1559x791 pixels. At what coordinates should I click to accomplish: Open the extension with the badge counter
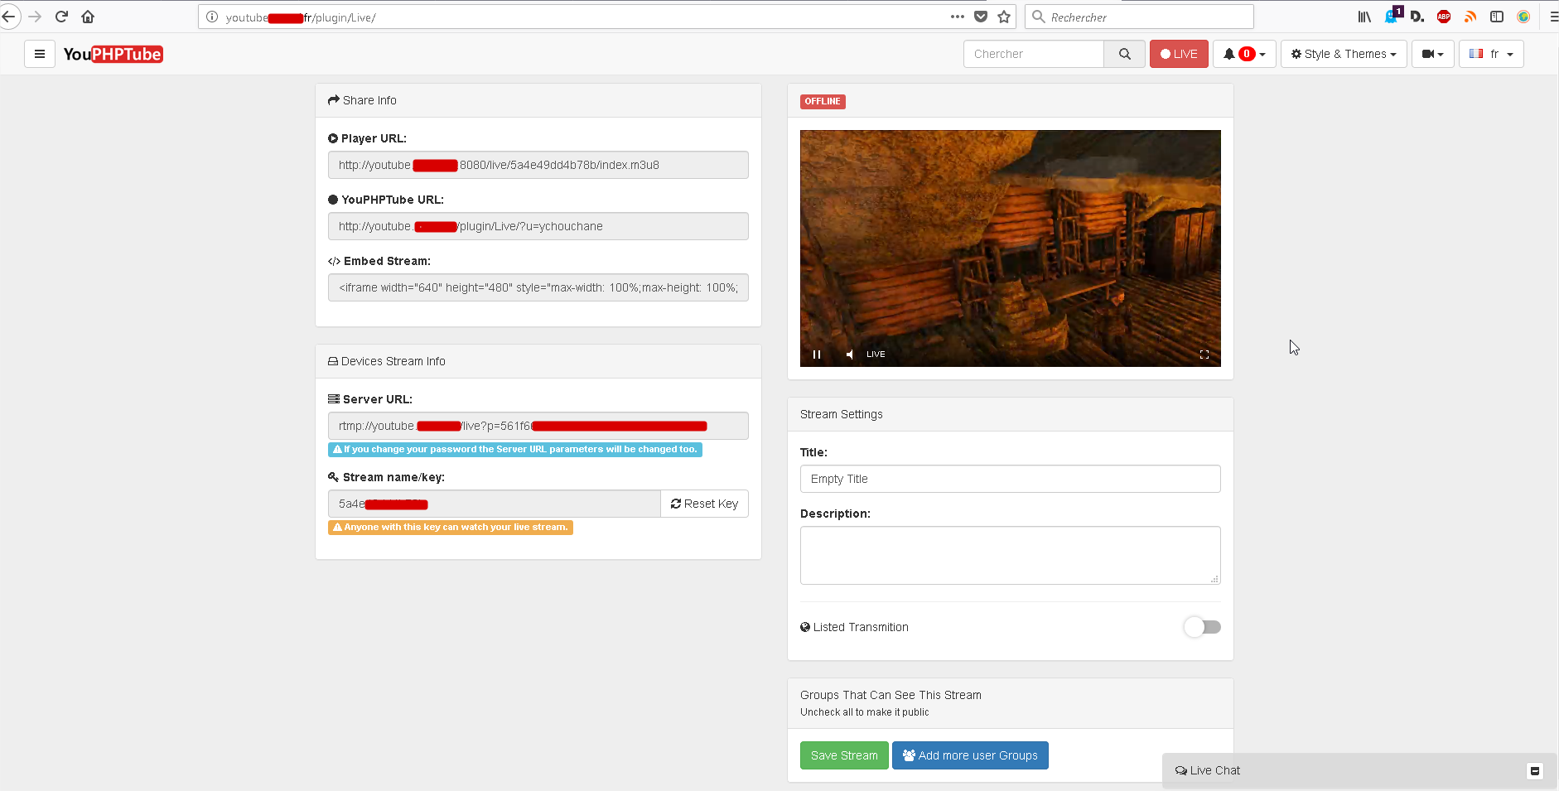(x=1392, y=15)
